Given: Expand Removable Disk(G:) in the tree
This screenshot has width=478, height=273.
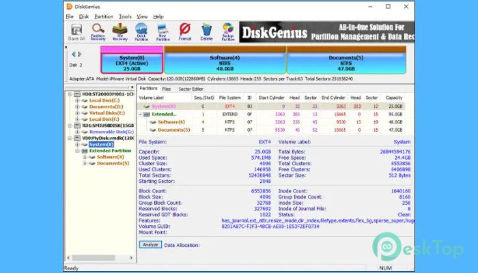Looking at the screenshot, I should click(77, 132).
